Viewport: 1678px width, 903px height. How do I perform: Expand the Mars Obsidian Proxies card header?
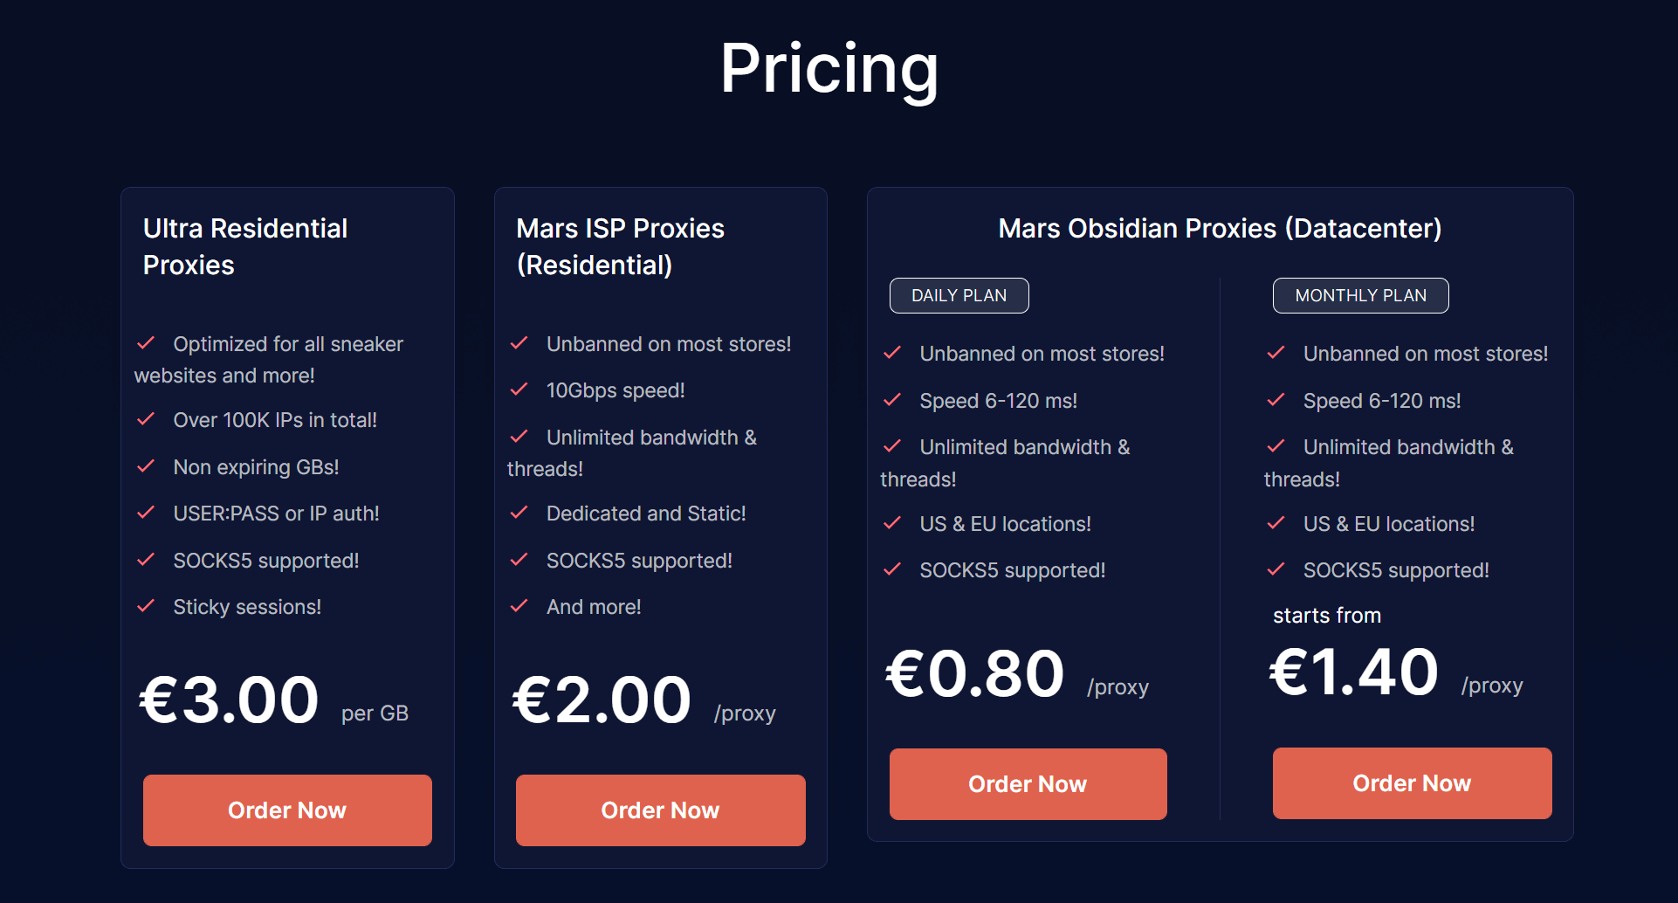tap(1220, 228)
